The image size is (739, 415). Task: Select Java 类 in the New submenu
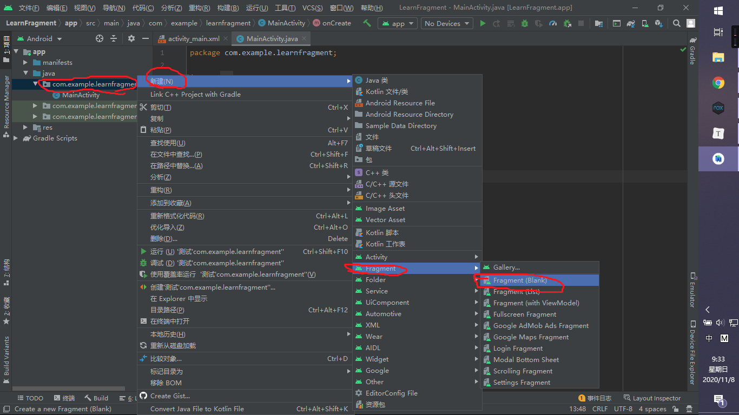(417, 80)
